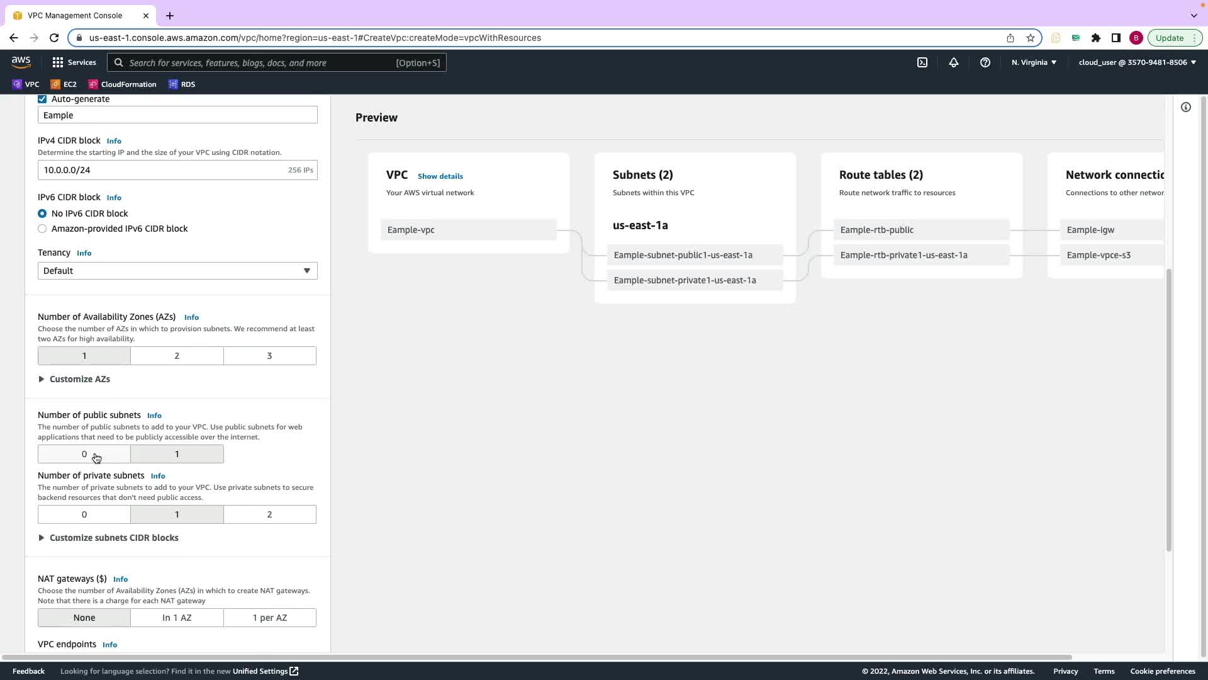Select No IPv6 CIDR block radio
Viewport: 1208px width, 680px height.
[x=42, y=213]
